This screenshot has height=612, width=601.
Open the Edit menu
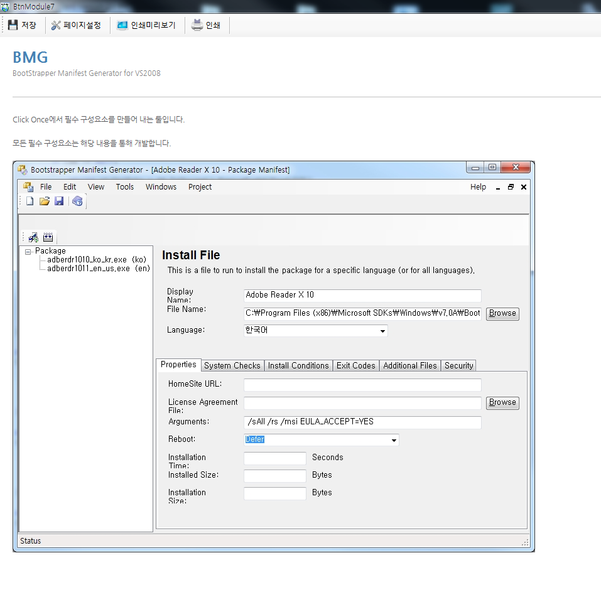(70, 187)
